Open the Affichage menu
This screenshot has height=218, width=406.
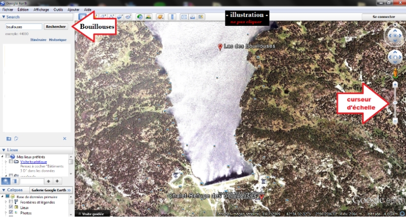click(x=41, y=10)
